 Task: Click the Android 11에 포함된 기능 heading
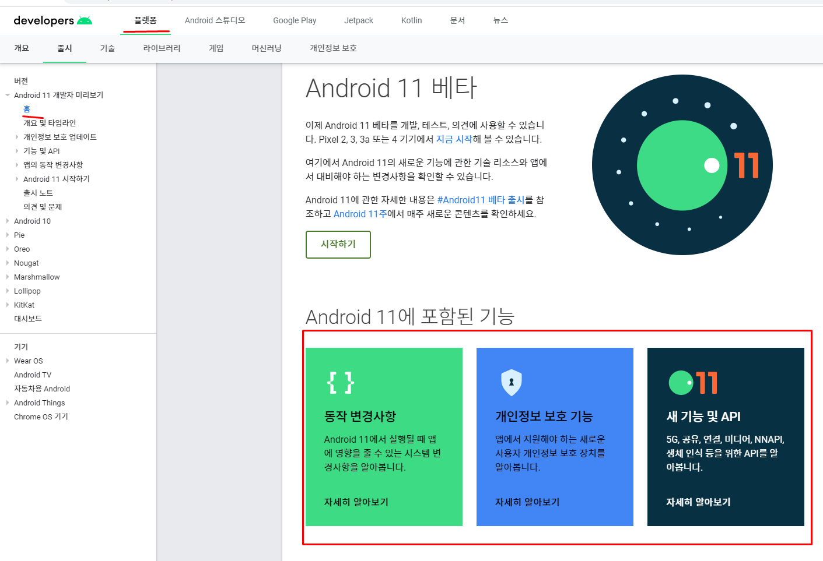[x=410, y=316]
